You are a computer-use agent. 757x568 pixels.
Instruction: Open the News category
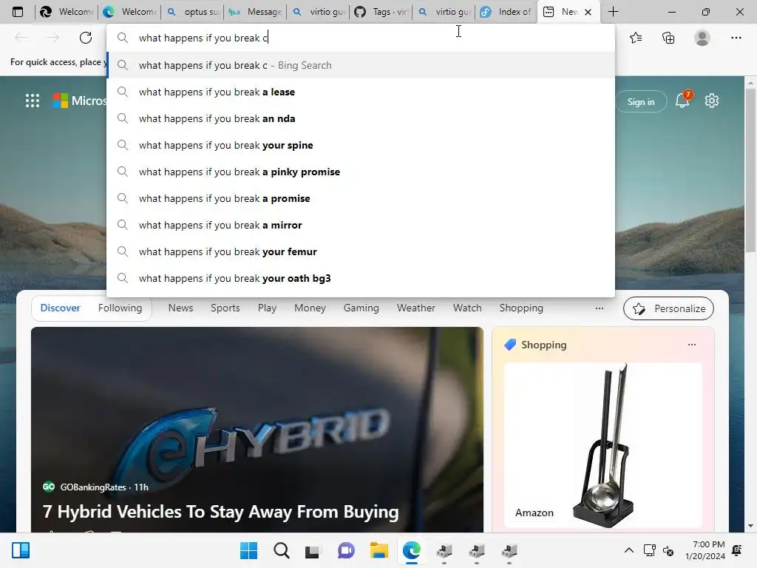click(x=180, y=308)
